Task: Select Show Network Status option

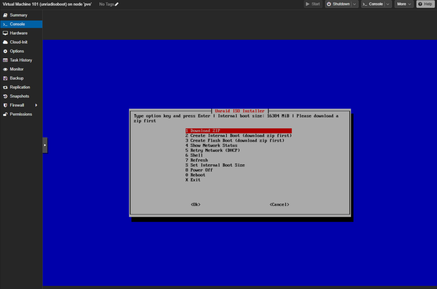Action: 212,145
